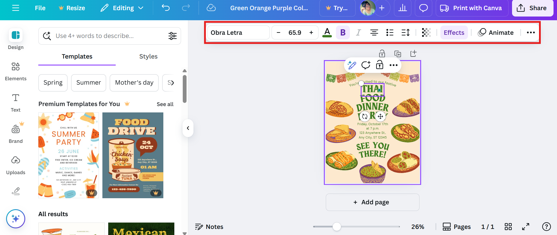The image size is (557, 235).
Task: Add a comment from the floating toolbar
Action: (x=366, y=65)
